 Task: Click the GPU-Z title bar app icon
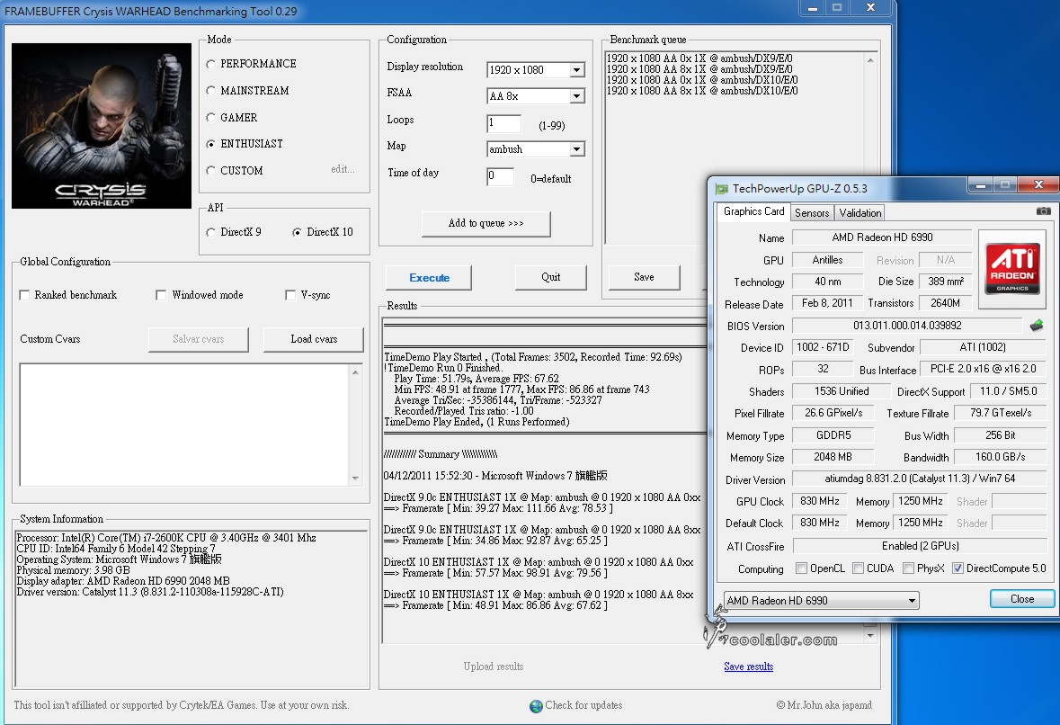coord(721,189)
